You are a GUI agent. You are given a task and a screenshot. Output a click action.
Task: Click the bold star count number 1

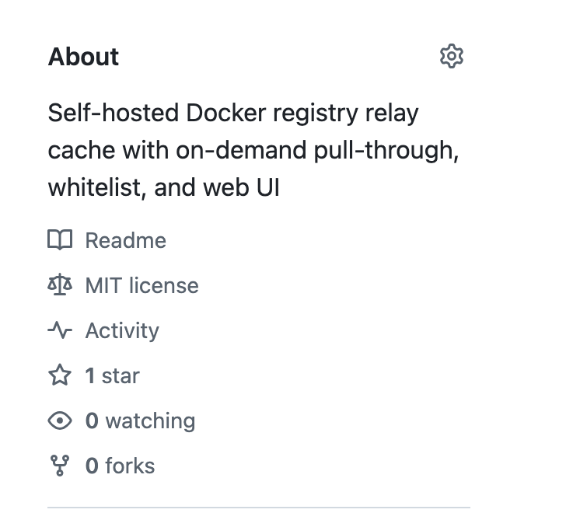(x=90, y=375)
